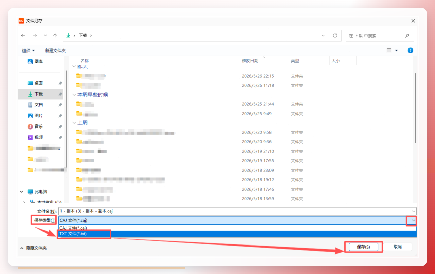Collapse the 此电脑 tree node
The width and height of the screenshot is (435, 274).
[22, 192]
